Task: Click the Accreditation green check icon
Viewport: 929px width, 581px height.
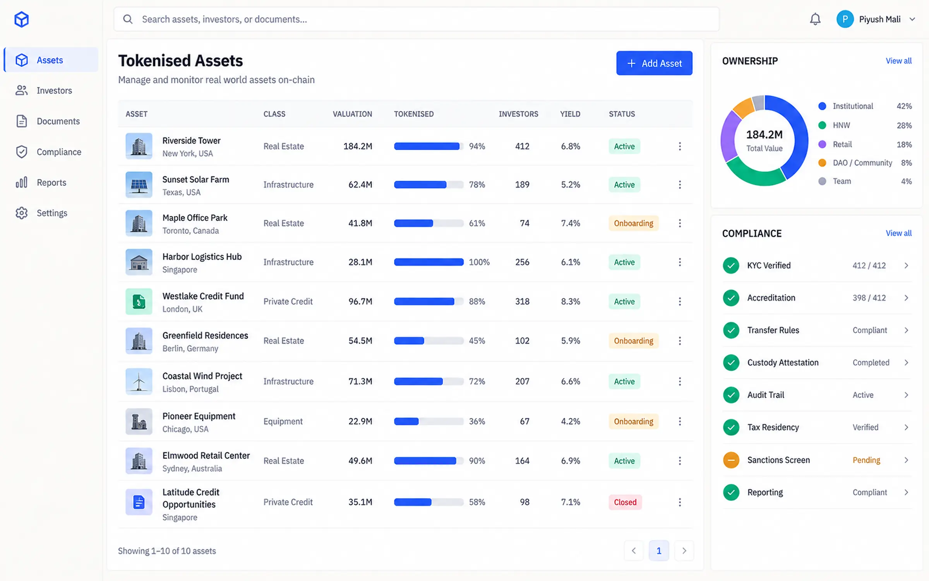Action: point(731,298)
